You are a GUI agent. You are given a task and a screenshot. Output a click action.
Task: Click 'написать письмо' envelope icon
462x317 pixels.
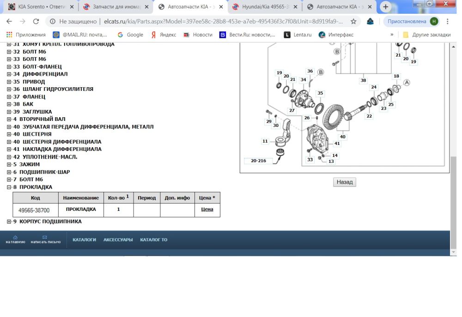pos(45,238)
